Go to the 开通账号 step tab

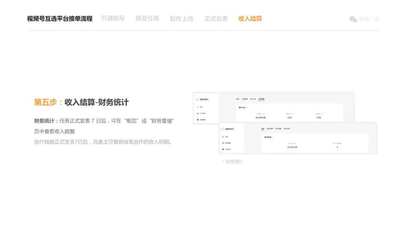pyautogui.click(x=113, y=18)
